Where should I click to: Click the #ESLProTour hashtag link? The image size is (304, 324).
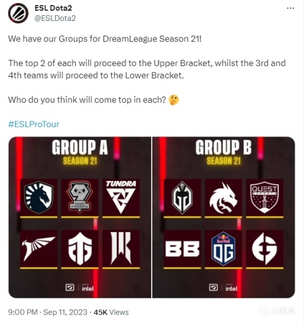[x=34, y=124]
